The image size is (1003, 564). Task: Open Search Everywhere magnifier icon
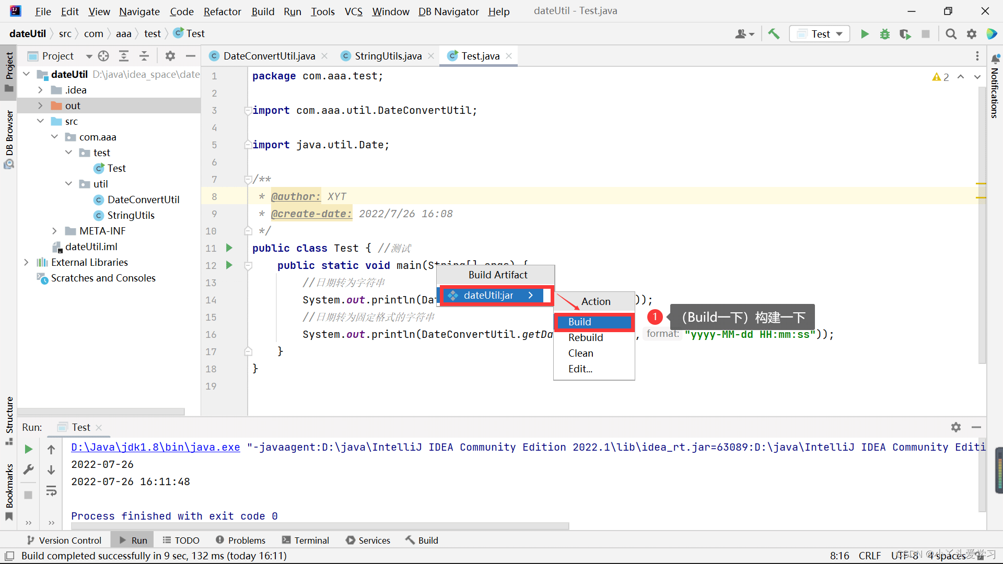coord(951,34)
